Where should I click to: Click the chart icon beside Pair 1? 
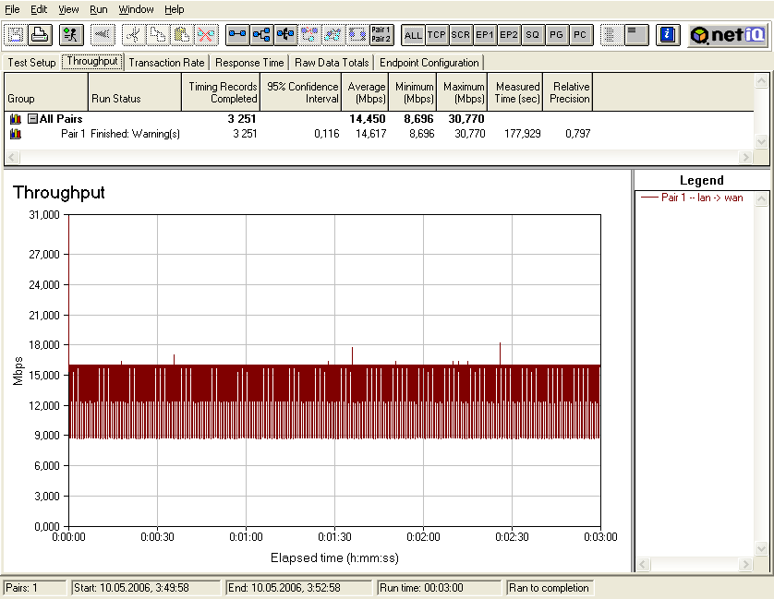click(x=16, y=134)
